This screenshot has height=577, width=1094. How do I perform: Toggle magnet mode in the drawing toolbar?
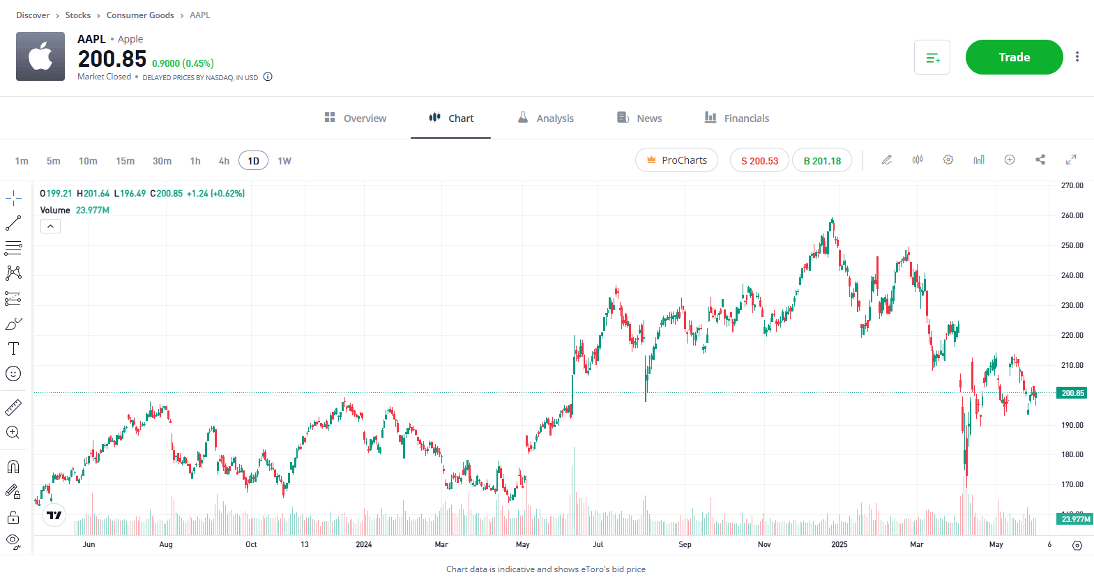pyautogui.click(x=13, y=466)
